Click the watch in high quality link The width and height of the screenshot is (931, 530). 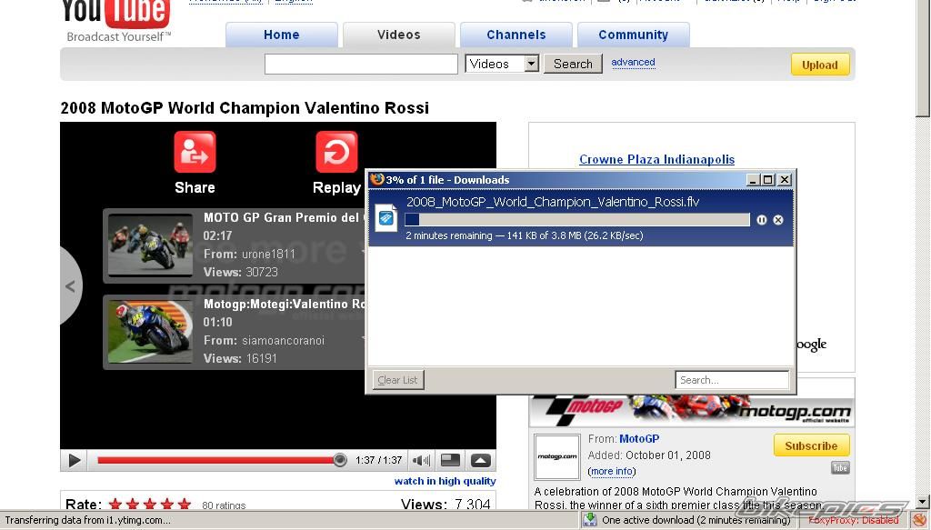point(445,481)
